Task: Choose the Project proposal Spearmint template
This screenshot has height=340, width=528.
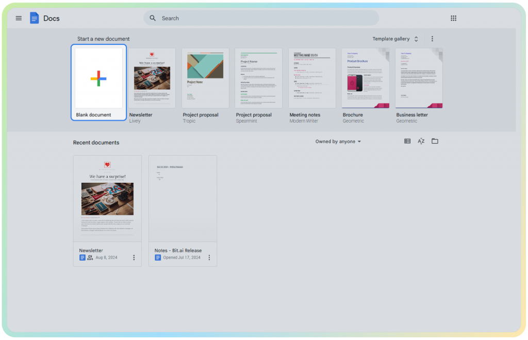Action: pos(259,78)
